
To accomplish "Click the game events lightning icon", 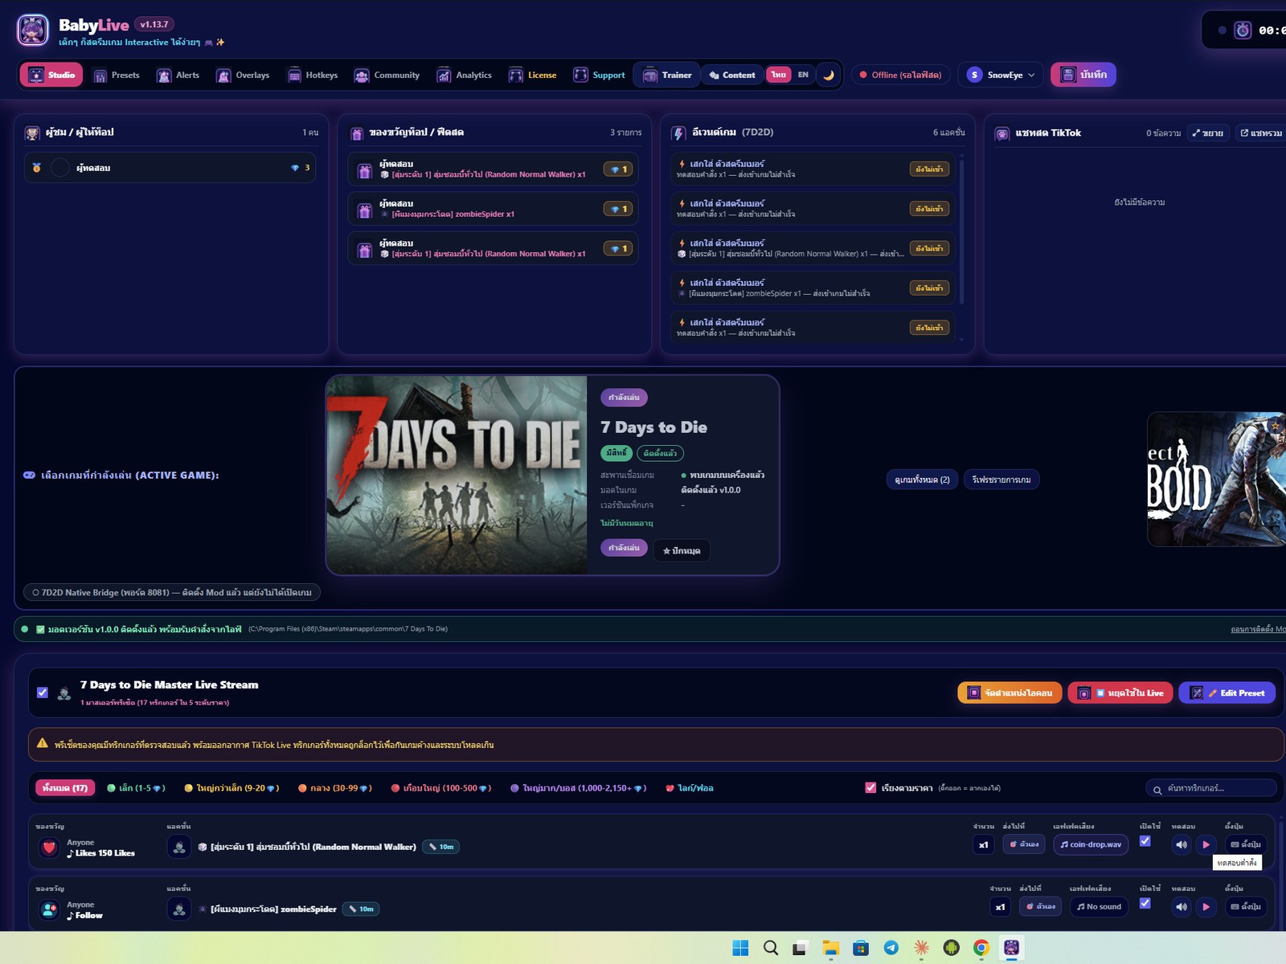I will [678, 133].
